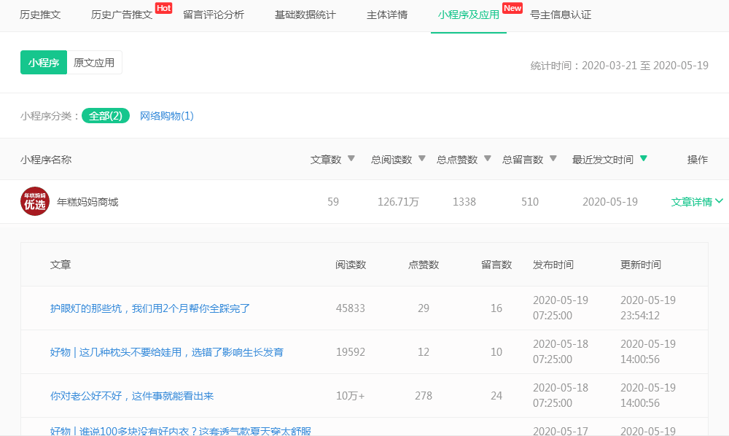Open the 留言评论分析 tab
Viewport: 729px width, 436px height.
coord(214,15)
